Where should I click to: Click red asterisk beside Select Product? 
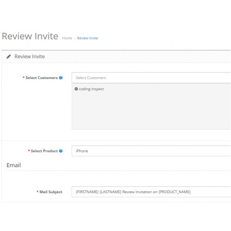click(x=29, y=151)
